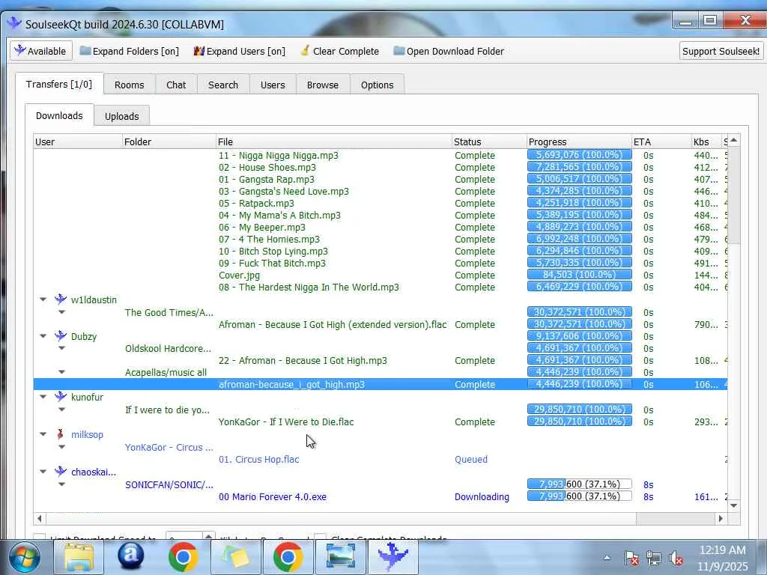Open the Search tab
This screenshot has height=575, width=767.
coord(223,85)
